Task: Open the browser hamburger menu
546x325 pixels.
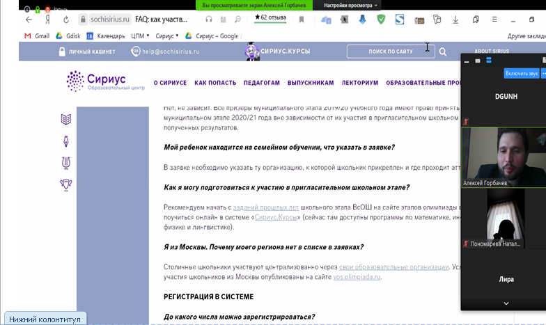Action: tap(494, 19)
